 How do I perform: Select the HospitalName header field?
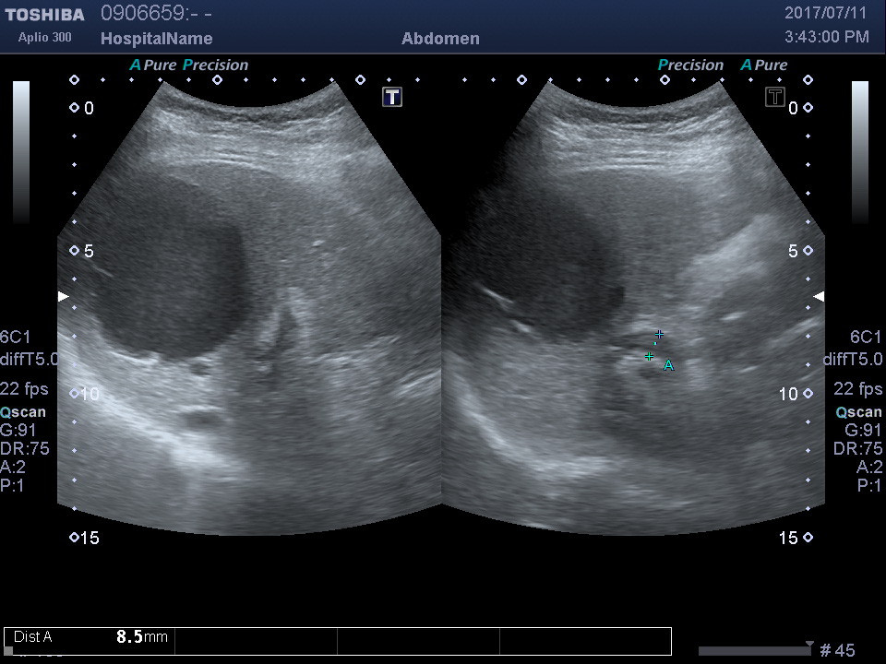[156, 39]
